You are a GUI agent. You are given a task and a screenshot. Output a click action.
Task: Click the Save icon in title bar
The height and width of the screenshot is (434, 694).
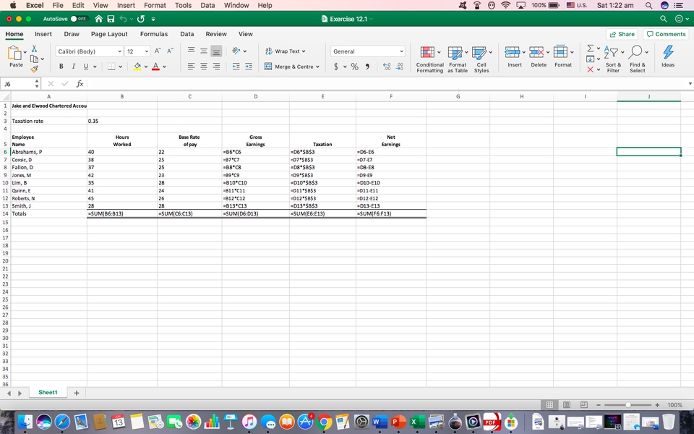(x=111, y=19)
